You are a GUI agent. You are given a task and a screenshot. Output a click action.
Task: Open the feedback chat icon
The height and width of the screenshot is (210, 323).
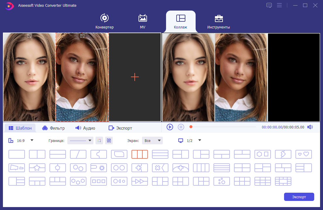(269, 5)
